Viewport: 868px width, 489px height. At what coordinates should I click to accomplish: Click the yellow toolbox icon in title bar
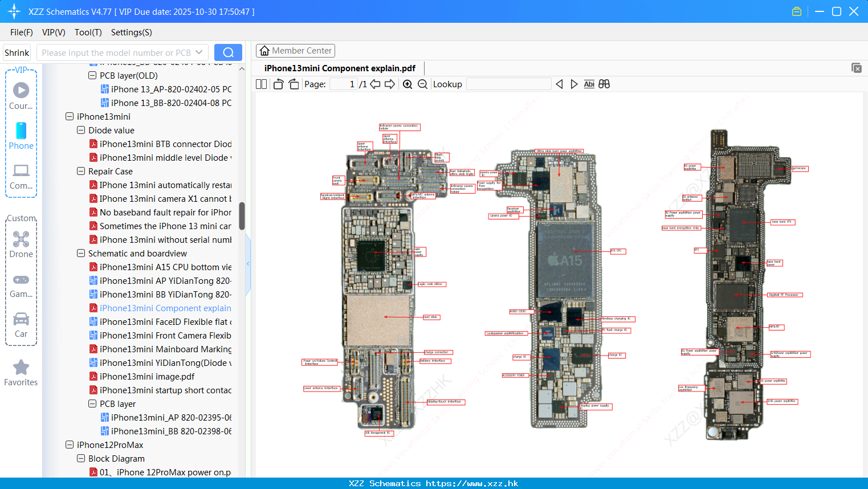tap(797, 11)
